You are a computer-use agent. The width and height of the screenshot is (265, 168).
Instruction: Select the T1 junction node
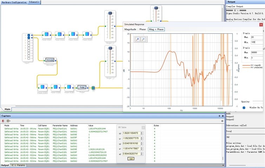click(x=93, y=88)
